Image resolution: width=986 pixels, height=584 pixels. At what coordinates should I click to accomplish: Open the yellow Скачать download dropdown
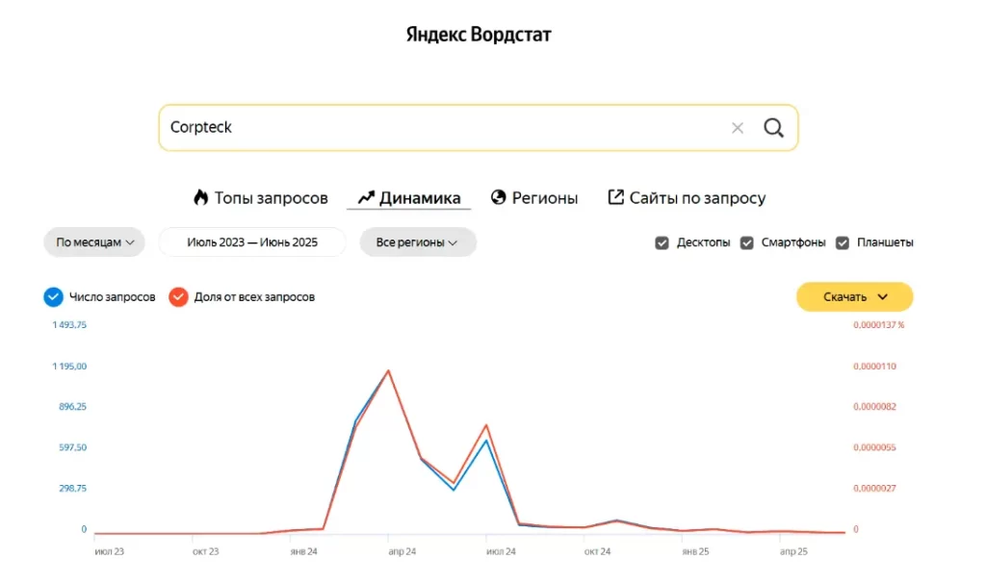coord(855,296)
